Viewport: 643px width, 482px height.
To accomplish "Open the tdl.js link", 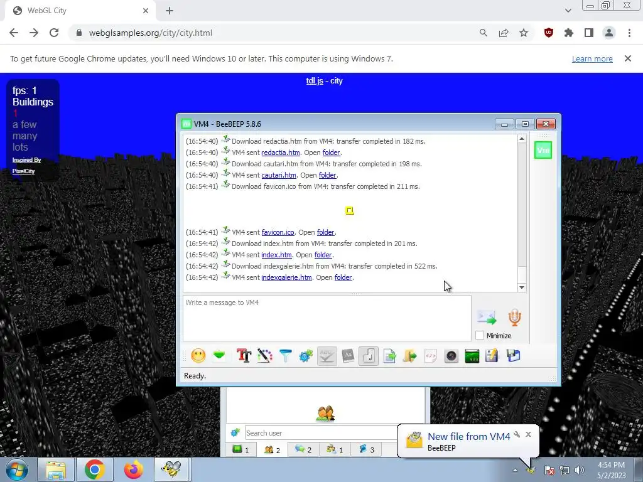I will coord(315,81).
